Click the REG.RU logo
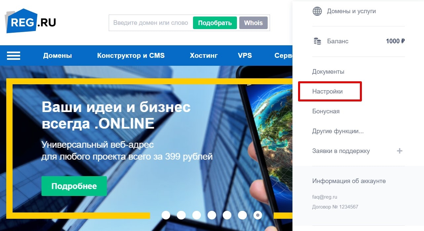424x231 pixels. (x=30, y=22)
